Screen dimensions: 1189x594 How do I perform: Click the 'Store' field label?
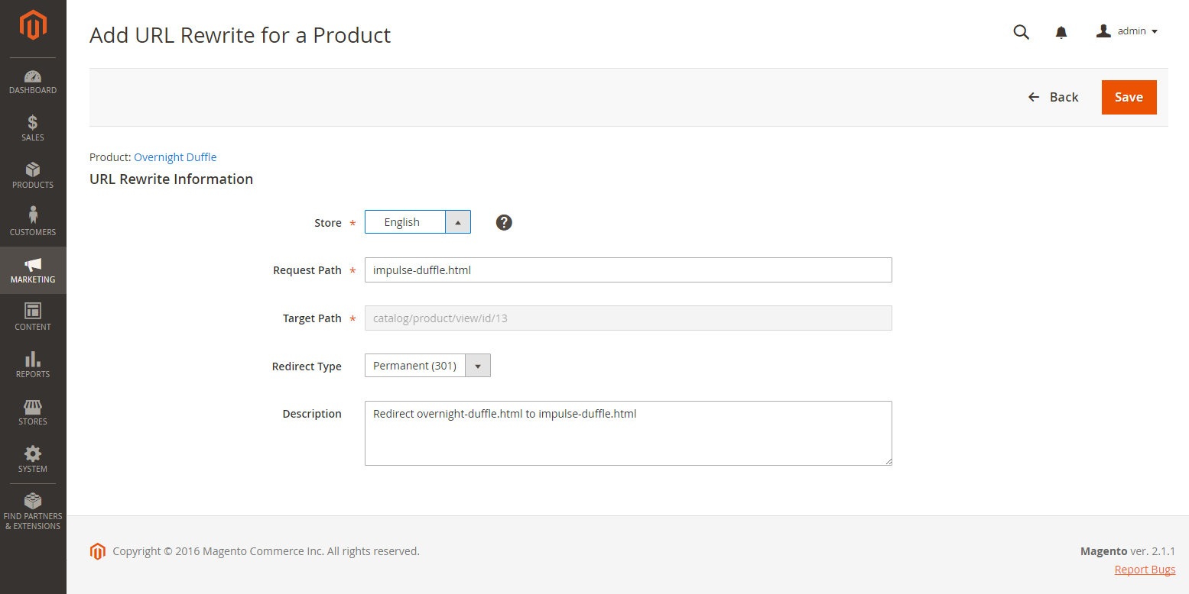328,223
